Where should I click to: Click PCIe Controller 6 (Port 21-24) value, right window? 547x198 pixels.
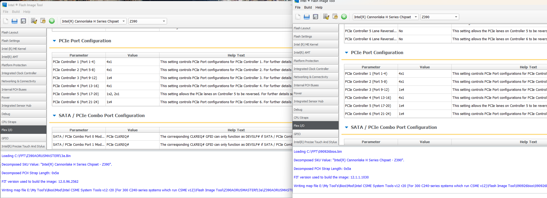click(425, 114)
